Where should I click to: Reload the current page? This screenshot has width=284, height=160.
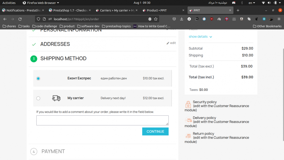point(20,19)
